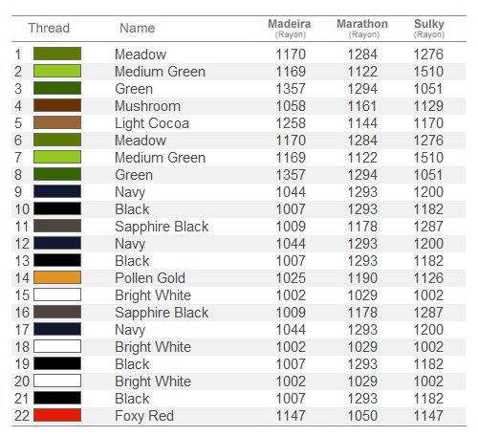Select the Bright White swatch in row 15
This screenshot has height=436, width=478.
[x=57, y=294]
